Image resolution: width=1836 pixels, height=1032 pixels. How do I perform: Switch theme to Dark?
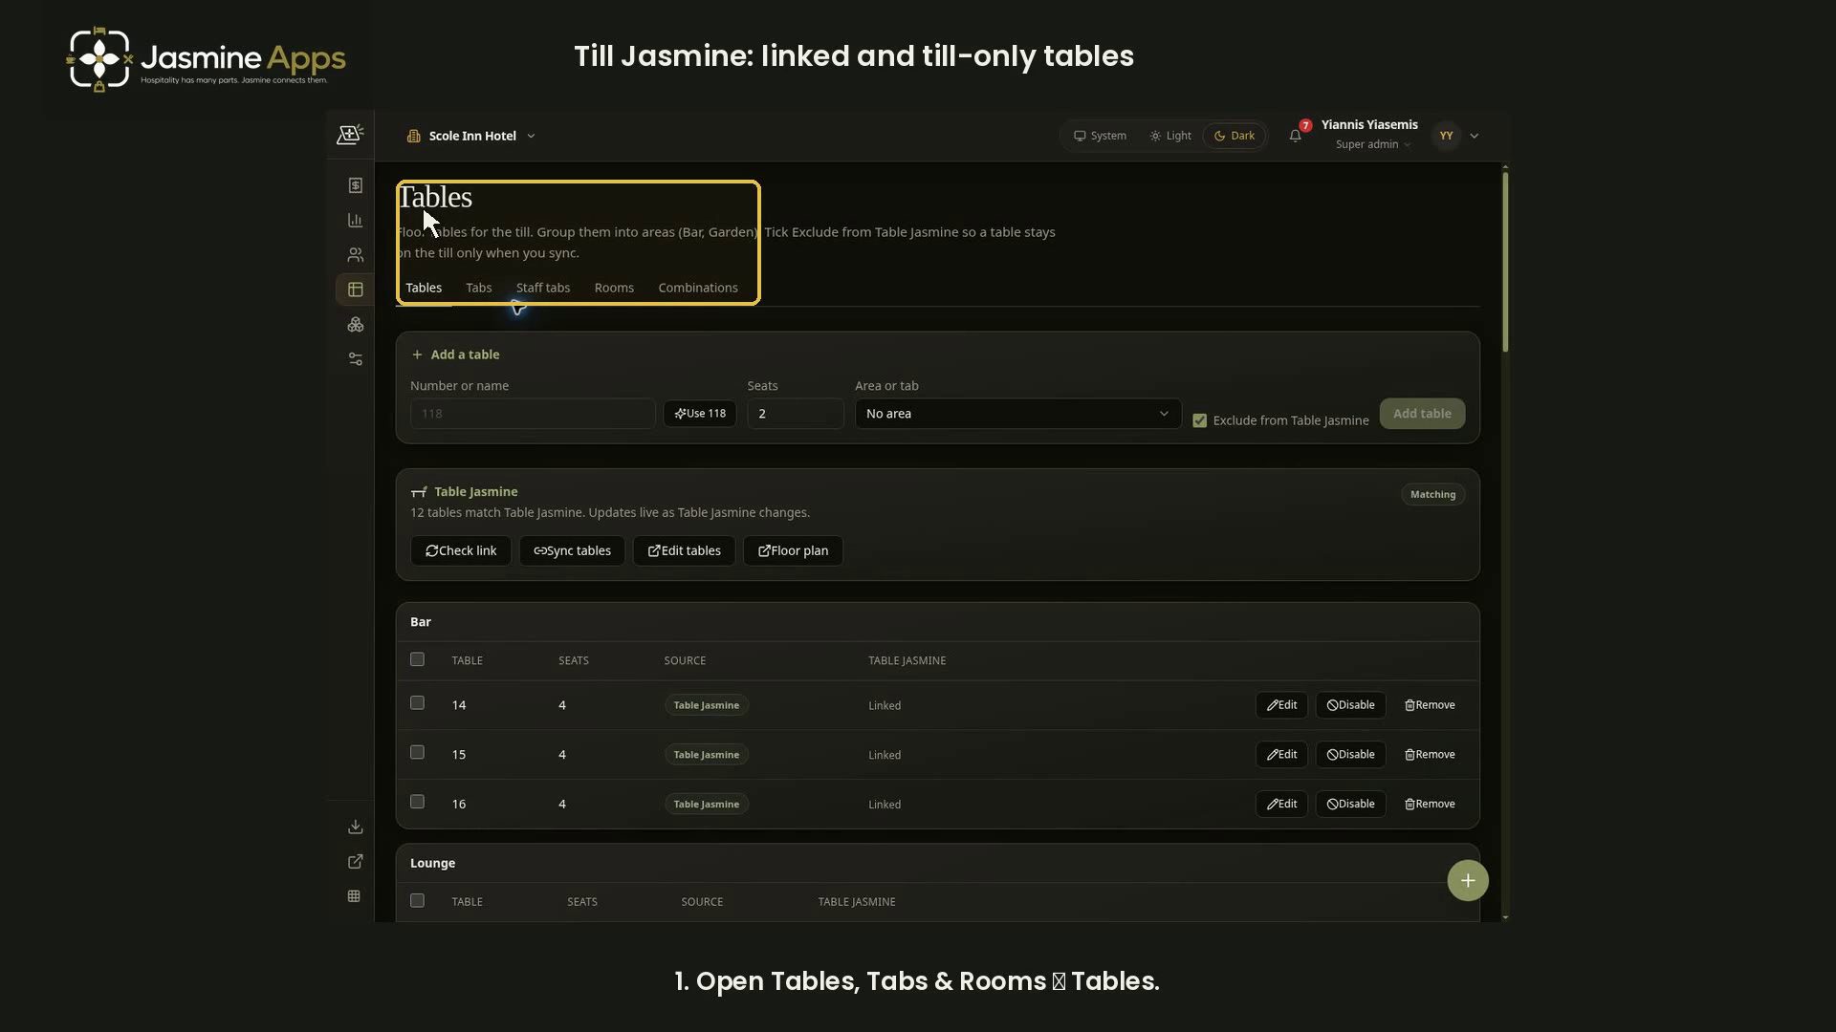1234,136
